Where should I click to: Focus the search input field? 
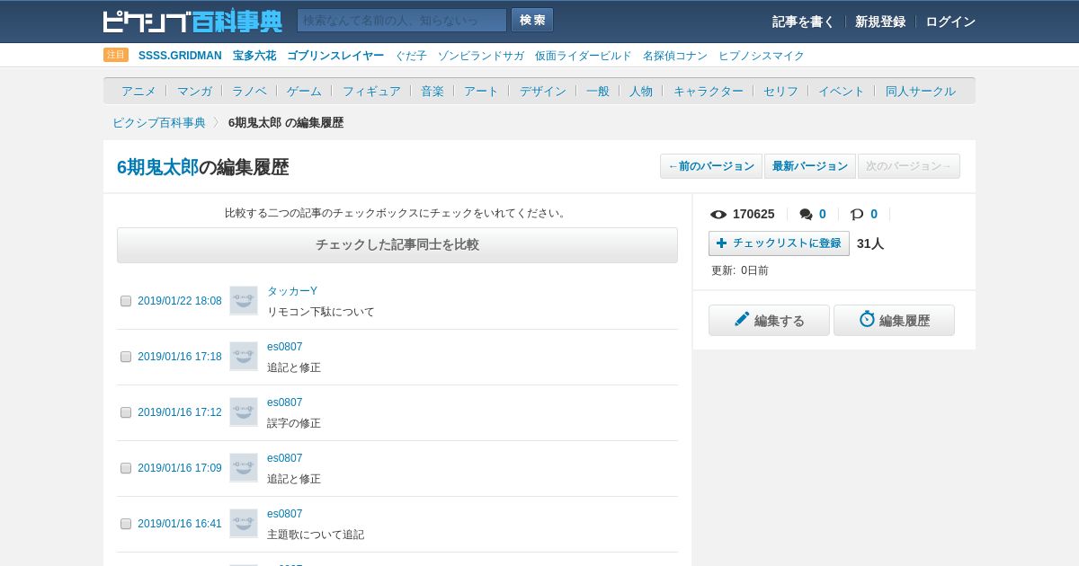402,20
